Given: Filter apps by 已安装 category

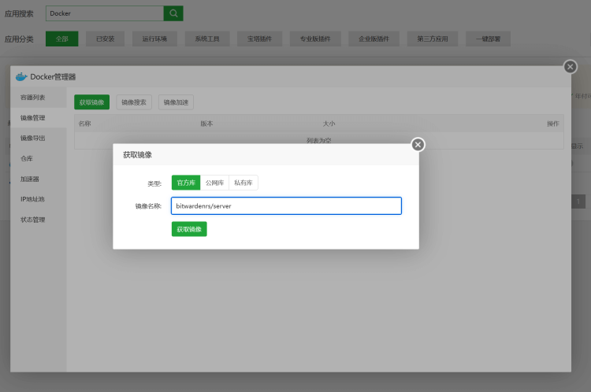Looking at the screenshot, I should click(105, 39).
